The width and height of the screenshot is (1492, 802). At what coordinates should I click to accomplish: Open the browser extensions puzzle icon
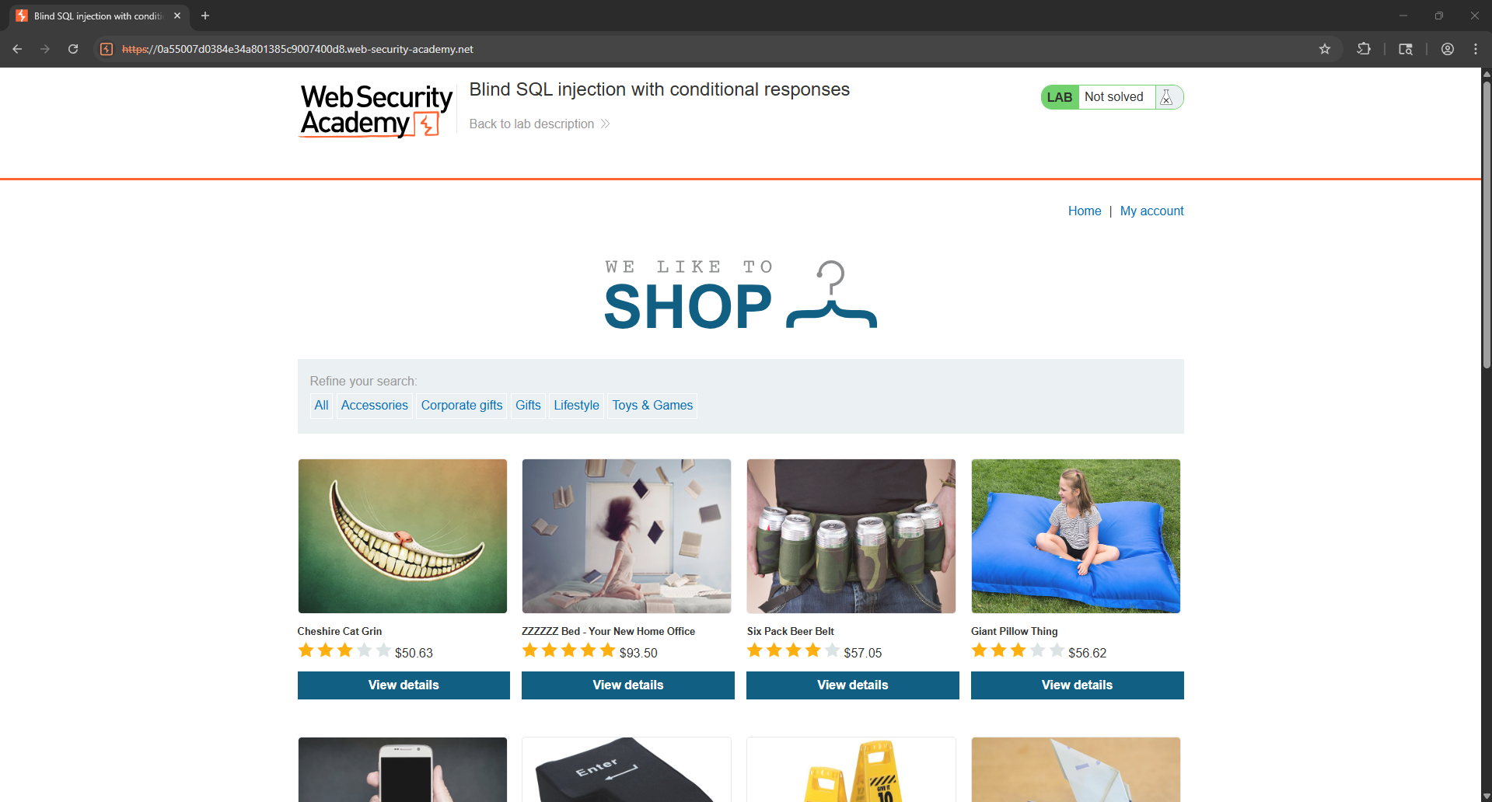[1364, 49]
